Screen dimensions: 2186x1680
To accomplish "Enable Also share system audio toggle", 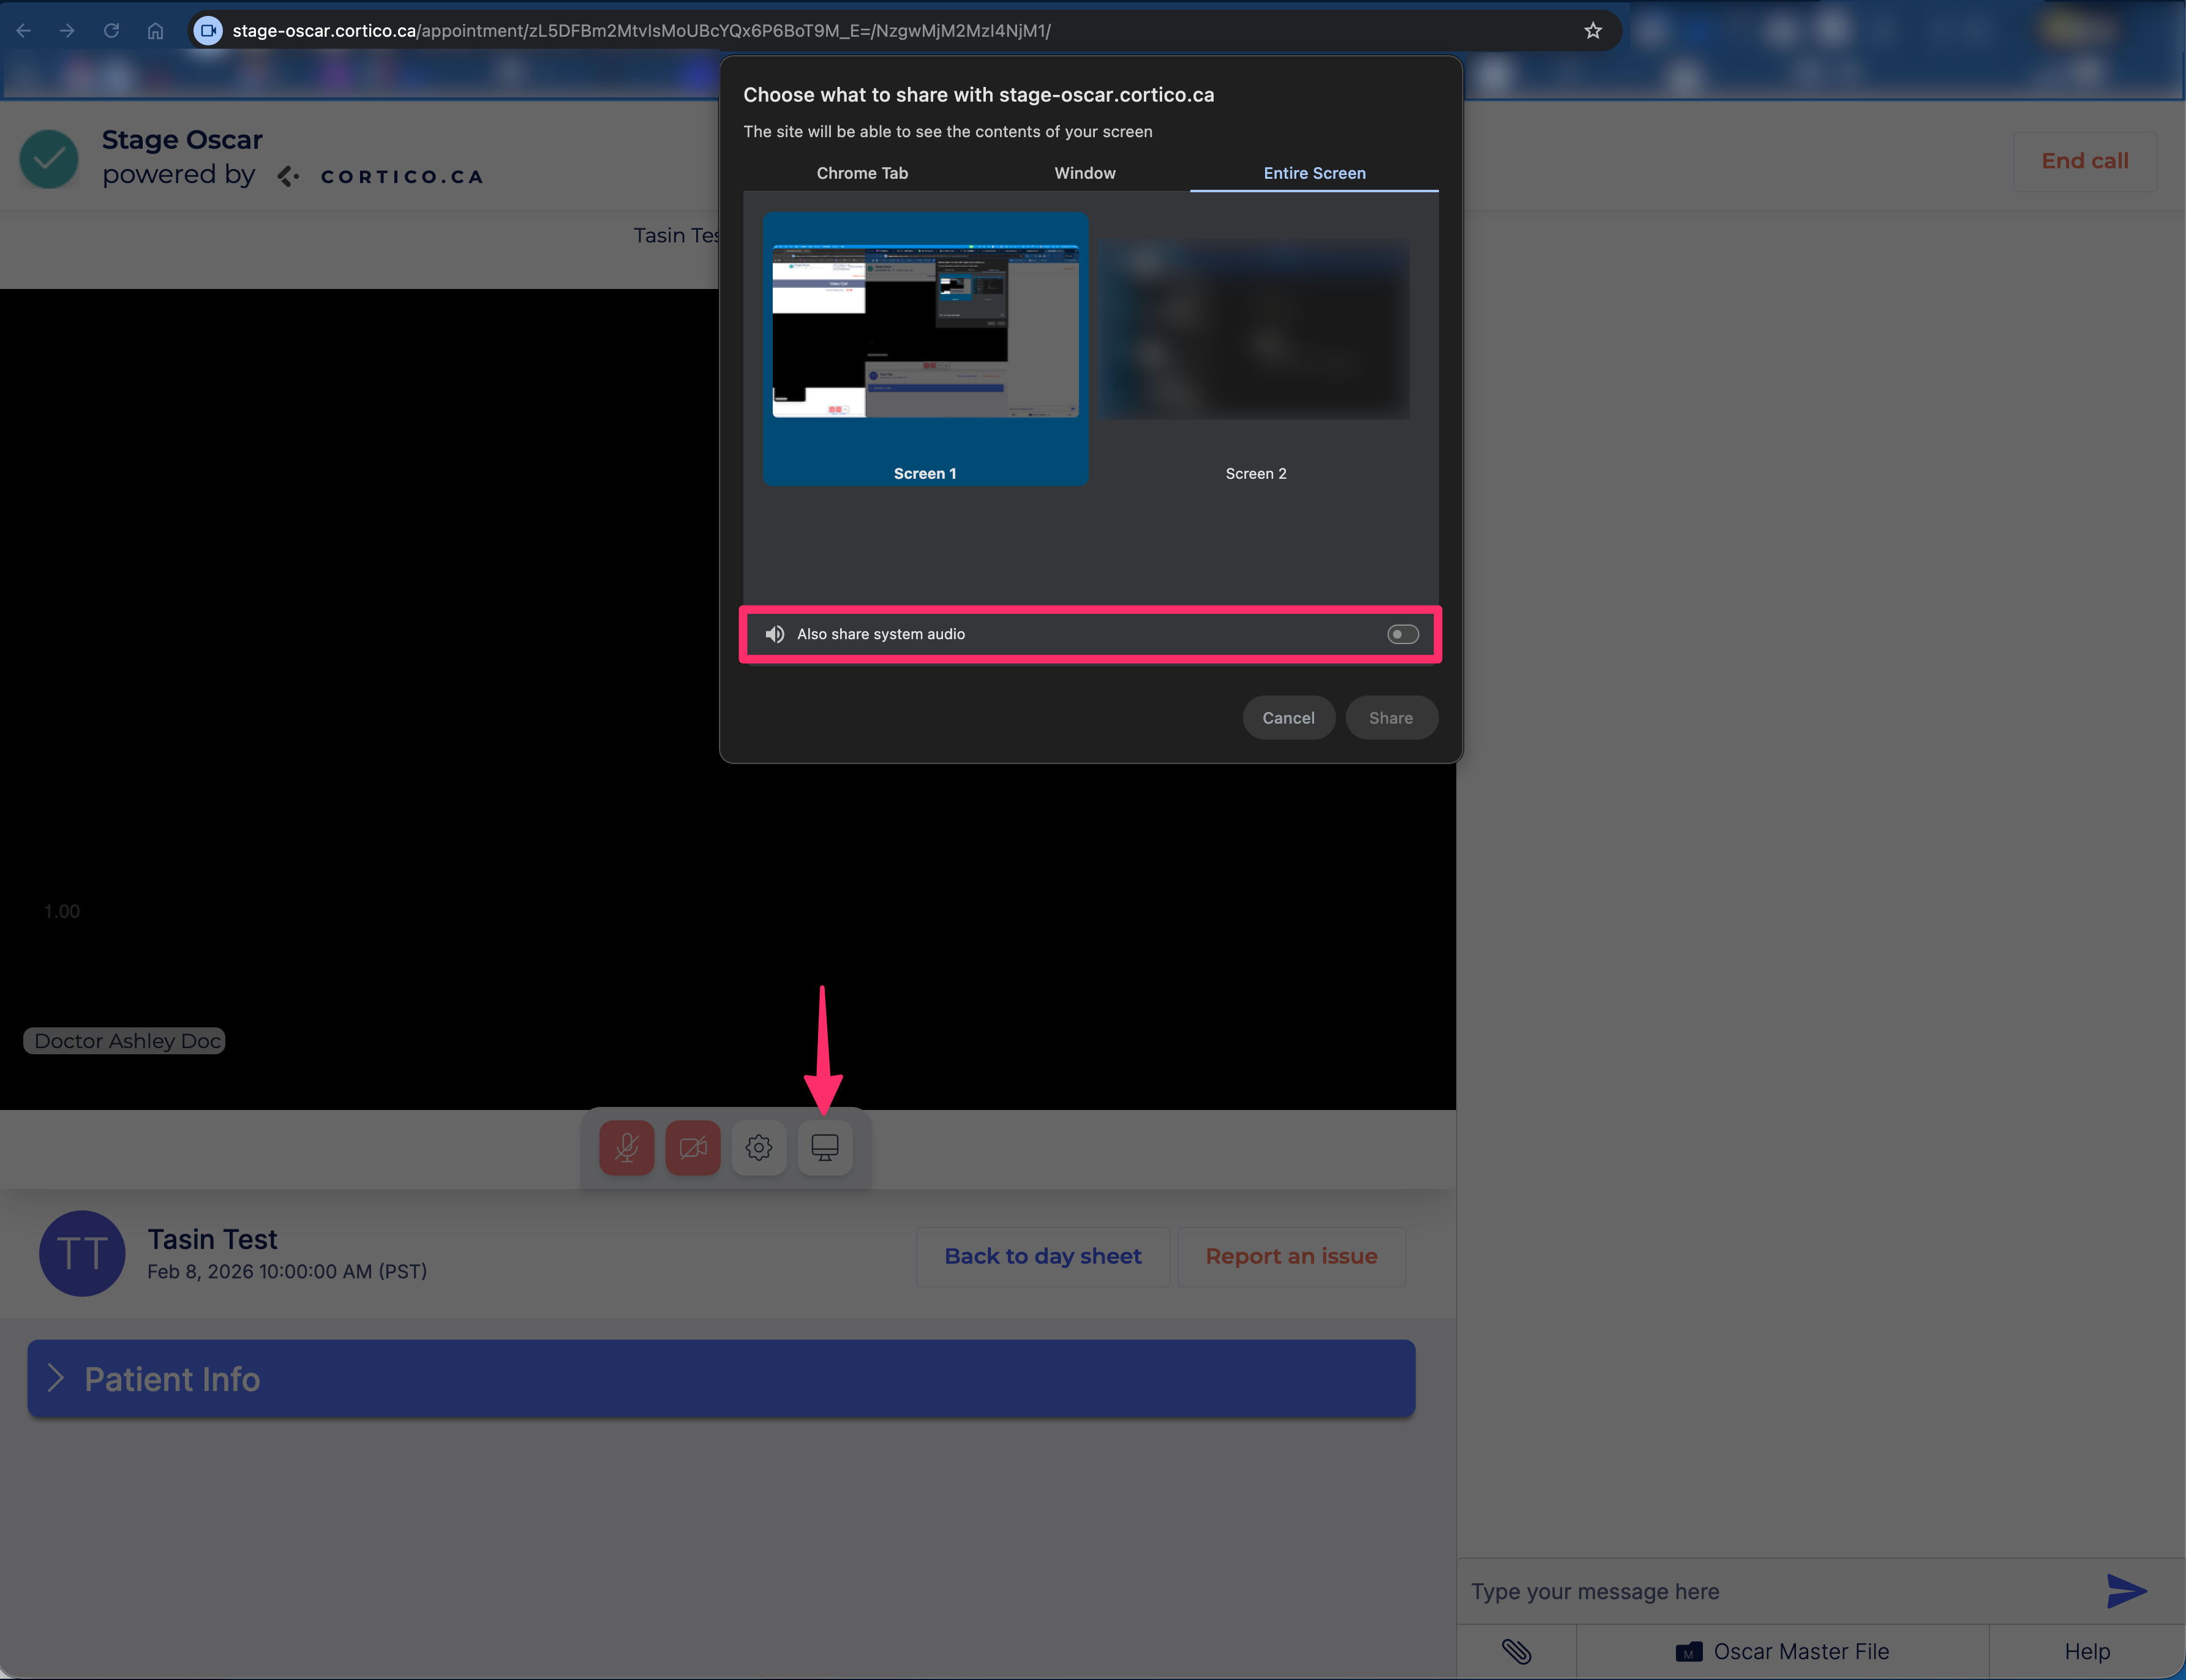I will click(1402, 634).
